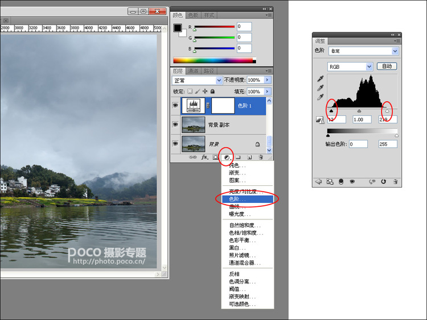
Task: Click the midtone gray slider handle
Action: (359, 111)
